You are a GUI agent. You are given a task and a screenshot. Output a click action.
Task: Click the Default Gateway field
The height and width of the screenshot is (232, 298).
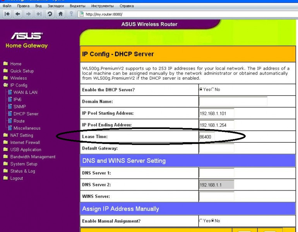coord(216,148)
